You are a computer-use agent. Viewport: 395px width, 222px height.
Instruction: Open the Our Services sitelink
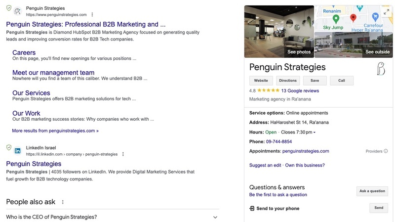click(31, 93)
